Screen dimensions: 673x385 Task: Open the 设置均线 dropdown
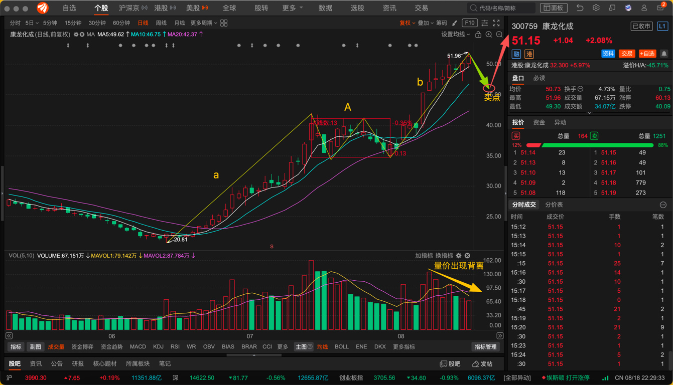[x=455, y=35]
